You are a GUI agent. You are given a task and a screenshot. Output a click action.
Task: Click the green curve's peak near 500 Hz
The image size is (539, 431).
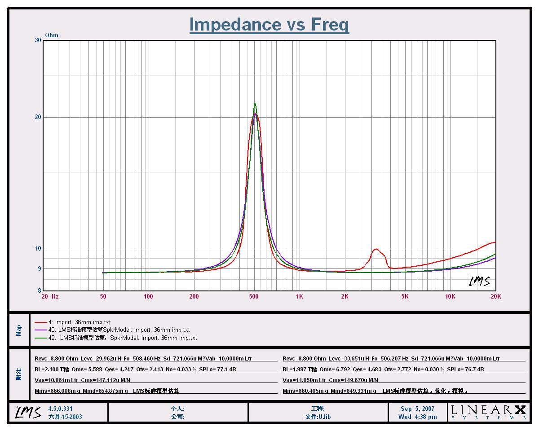255,104
